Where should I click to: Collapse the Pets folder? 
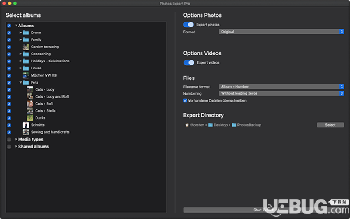click(20, 82)
